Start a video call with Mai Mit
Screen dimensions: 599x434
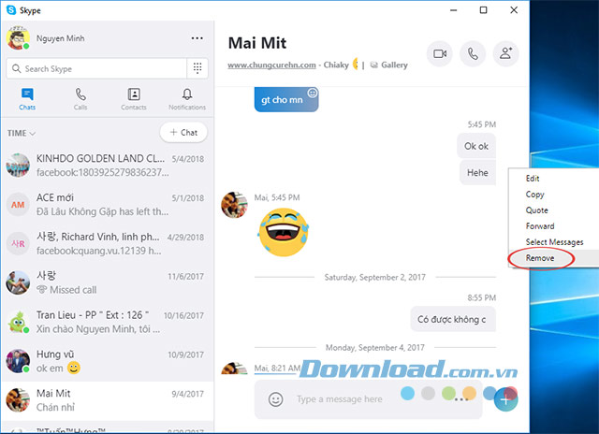pos(439,54)
